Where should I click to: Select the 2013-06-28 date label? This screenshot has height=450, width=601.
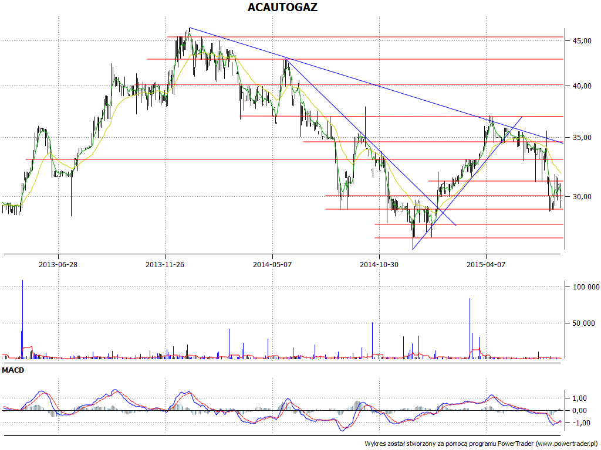(58, 264)
